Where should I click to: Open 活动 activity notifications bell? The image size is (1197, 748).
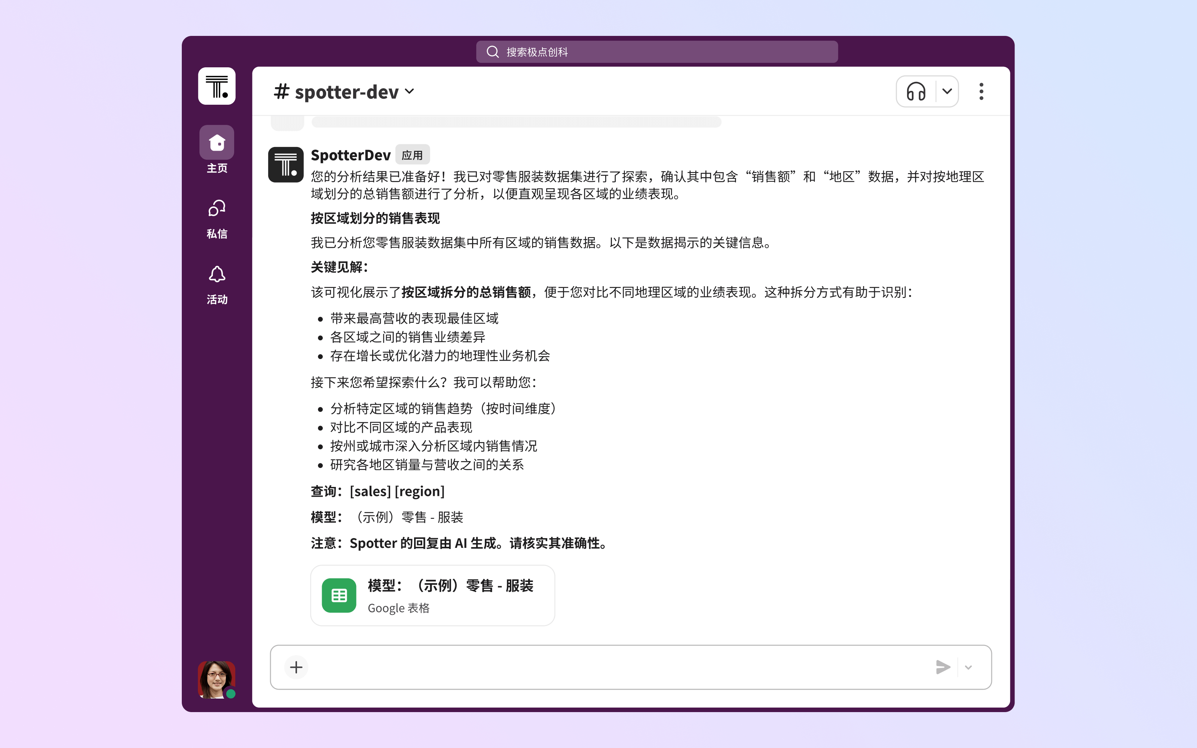click(x=217, y=284)
